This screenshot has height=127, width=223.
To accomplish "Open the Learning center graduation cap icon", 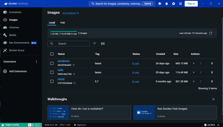I will pyautogui.click(x=160, y=4).
